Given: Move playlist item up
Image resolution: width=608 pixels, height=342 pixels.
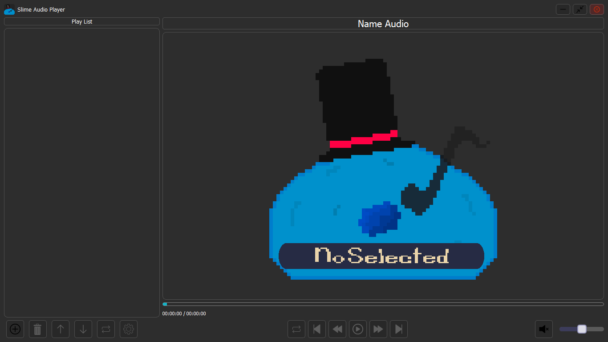Looking at the screenshot, I should pyautogui.click(x=60, y=329).
